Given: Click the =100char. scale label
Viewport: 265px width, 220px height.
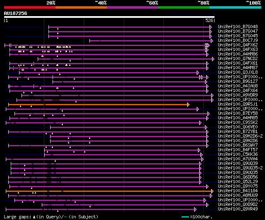Looking at the screenshot, I should pos(201,217).
